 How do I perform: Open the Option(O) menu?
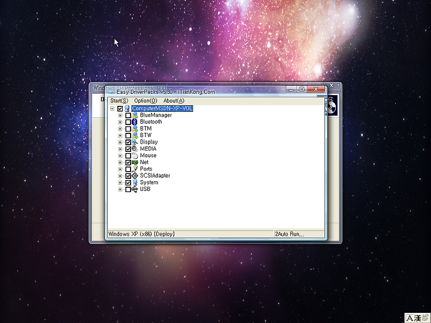click(145, 101)
